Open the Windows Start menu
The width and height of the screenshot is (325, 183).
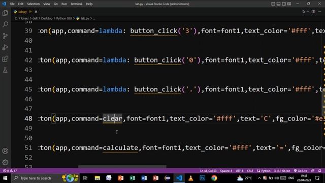tap(5, 178)
